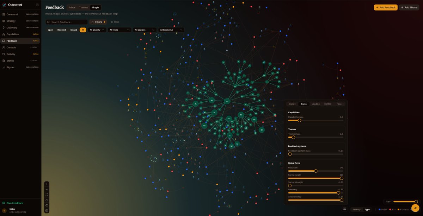Switch coloring to Type

click(x=367, y=209)
